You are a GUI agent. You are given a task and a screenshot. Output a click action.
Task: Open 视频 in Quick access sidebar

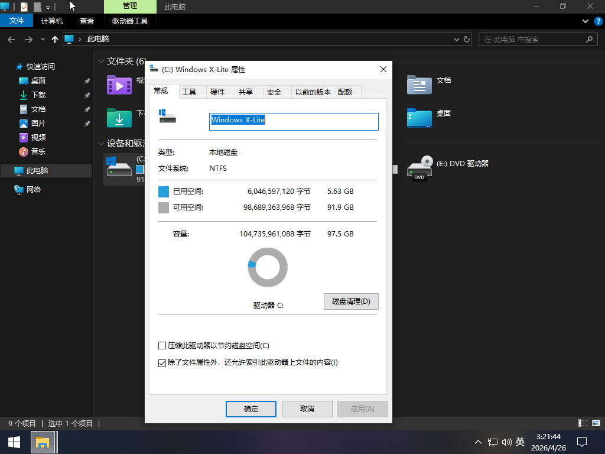[38, 137]
